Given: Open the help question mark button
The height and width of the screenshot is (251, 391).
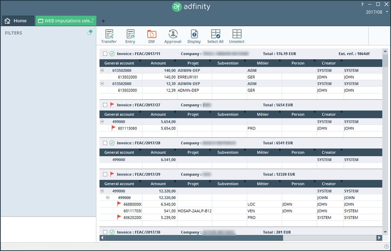Looking at the screenshot, I should point(362,4).
